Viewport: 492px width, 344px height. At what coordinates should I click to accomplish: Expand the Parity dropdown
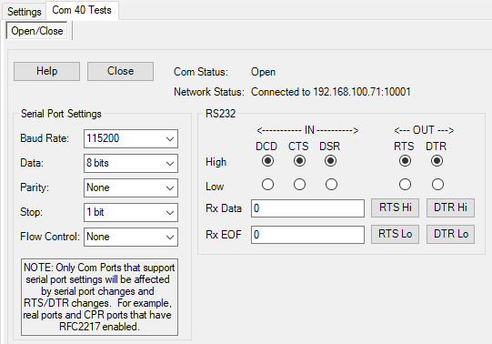tap(131, 187)
